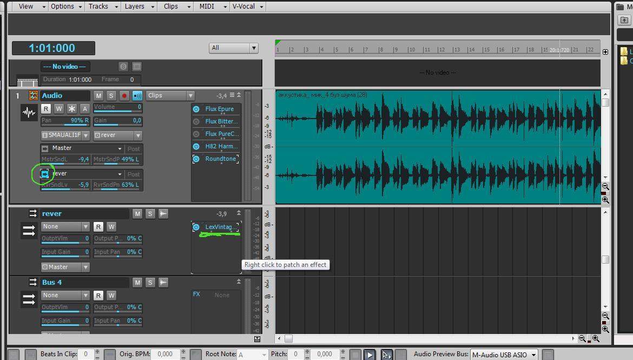Viewport: 633px width, 360px height.
Task: Open the Tracks menu
Action: pyautogui.click(x=103, y=6)
